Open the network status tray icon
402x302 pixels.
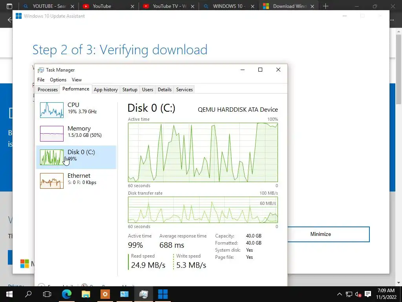coord(349,294)
